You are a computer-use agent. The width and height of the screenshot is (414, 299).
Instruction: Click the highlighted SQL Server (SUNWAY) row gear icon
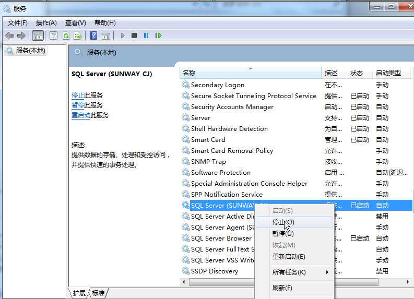point(186,205)
